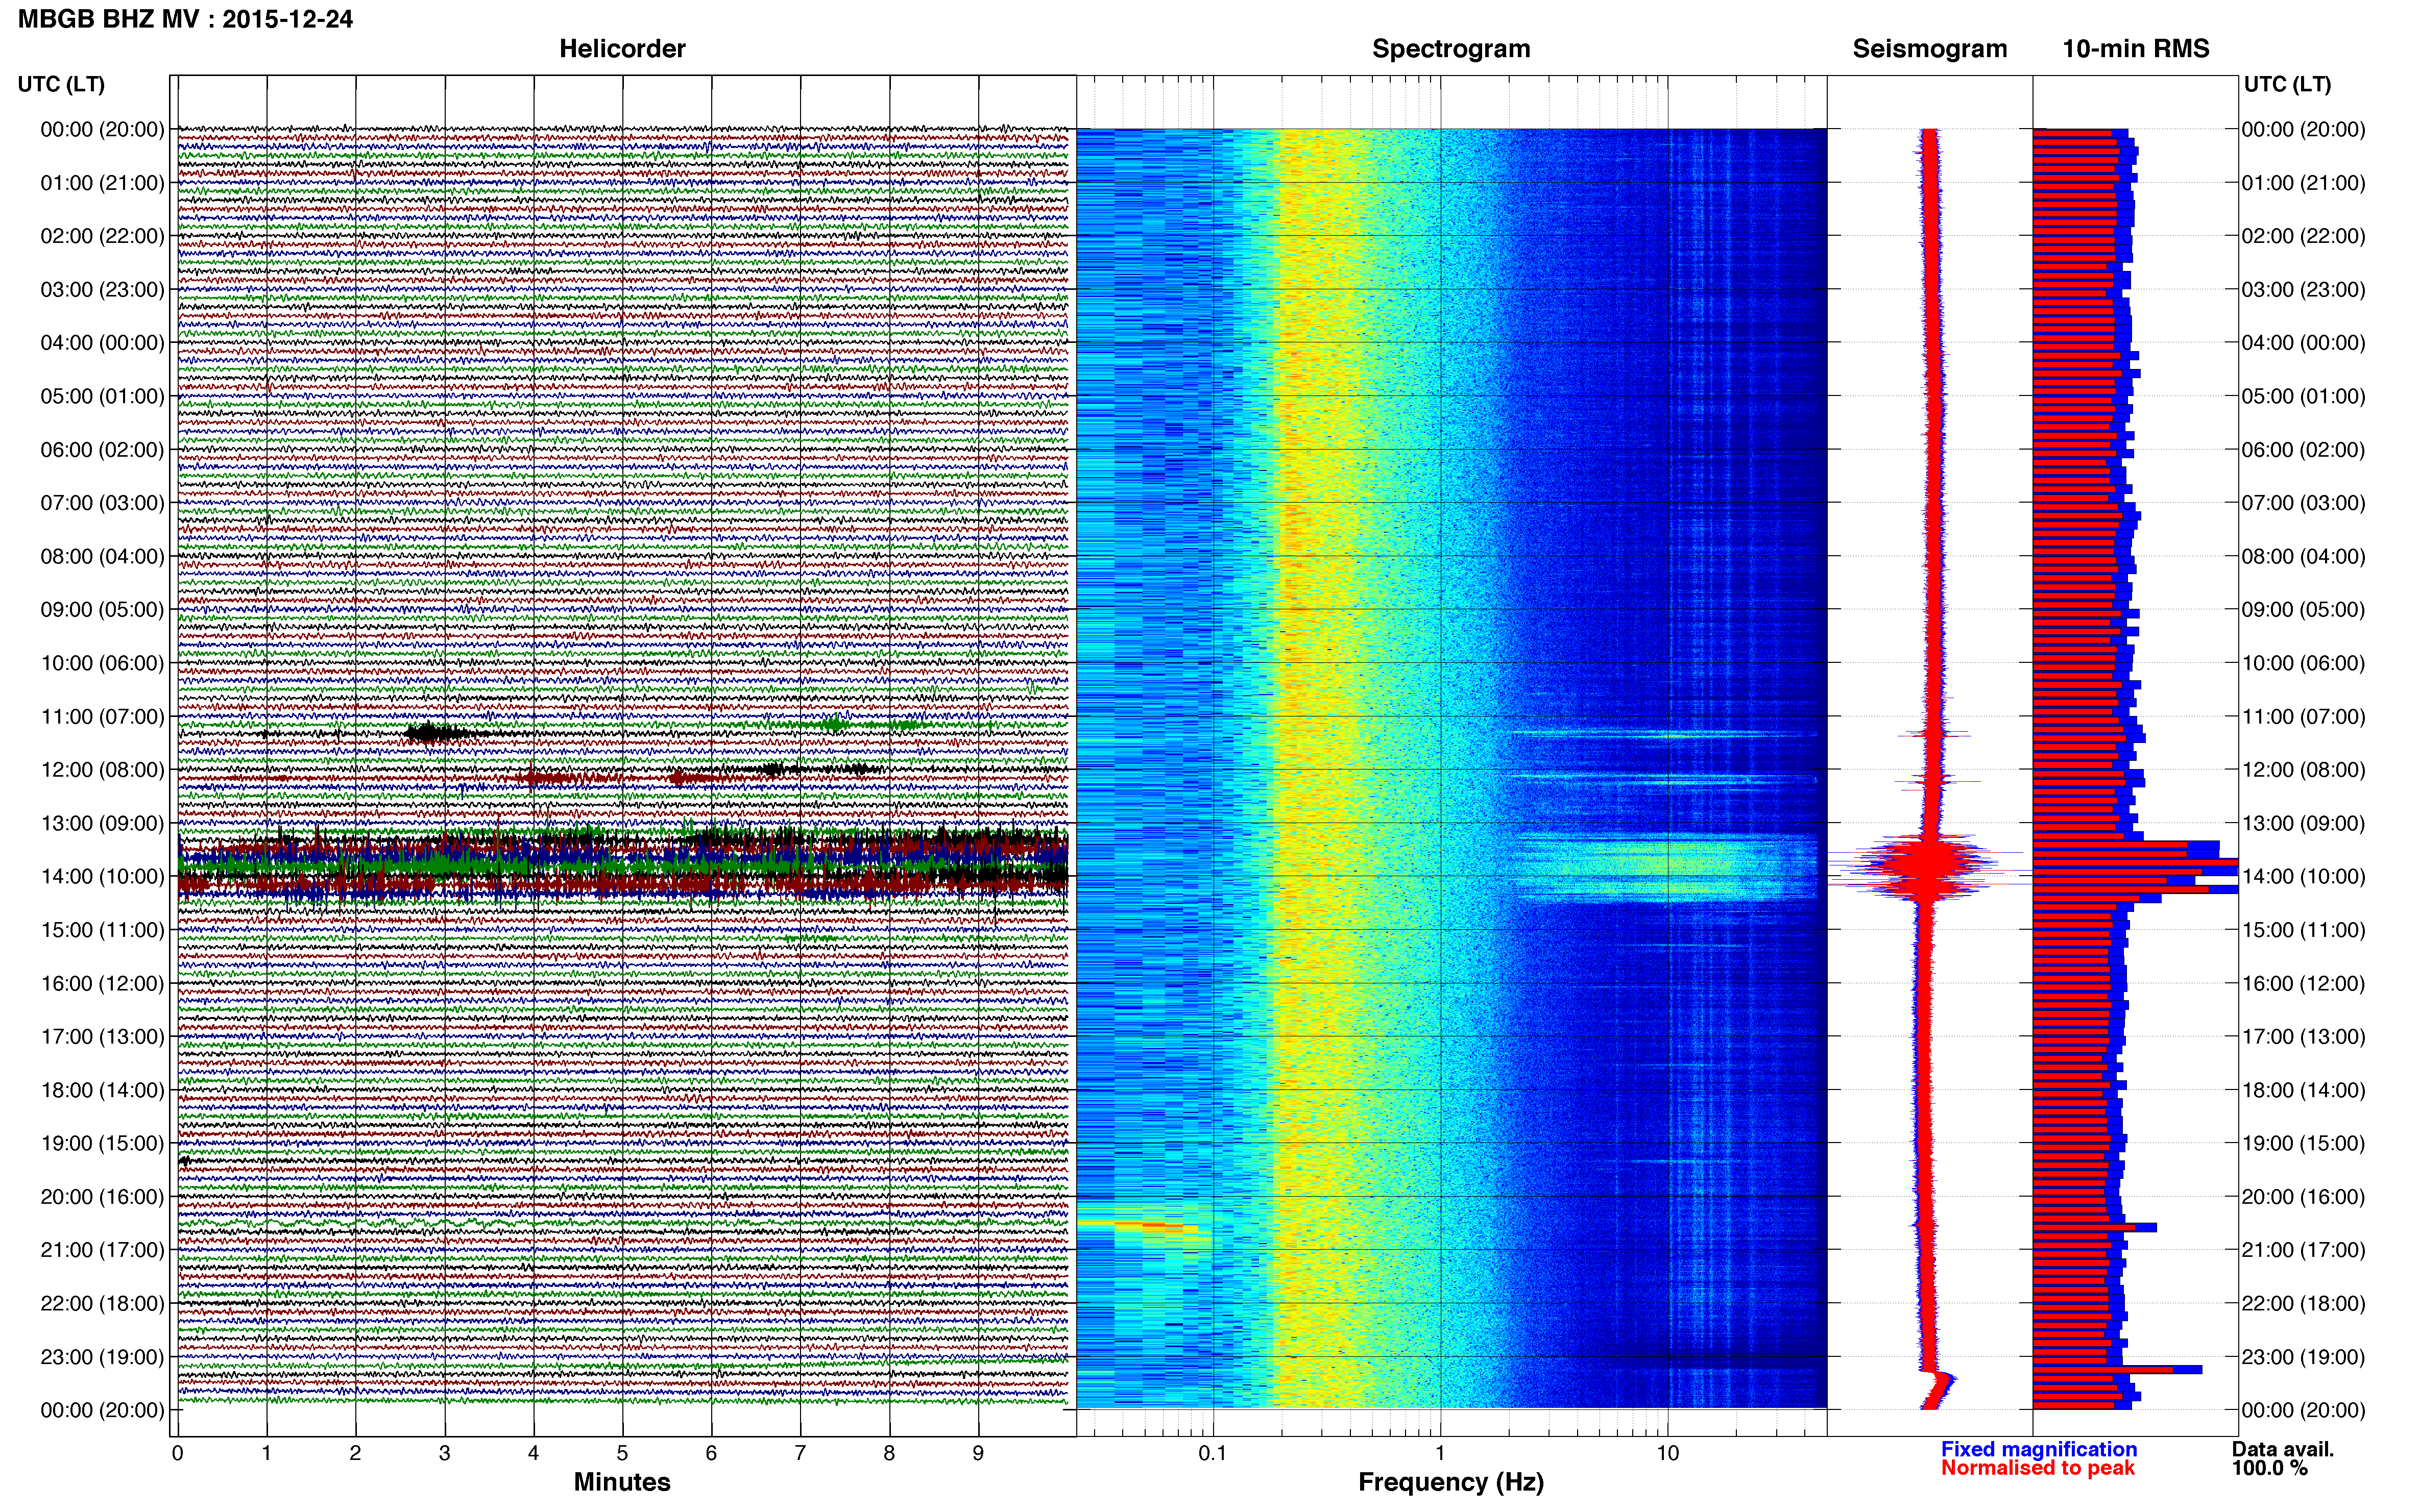The width and height of the screenshot is (2420, 1512).
Task: Click helicorder-side time label '10:00 (06:00)'
Action: (102, 663)
